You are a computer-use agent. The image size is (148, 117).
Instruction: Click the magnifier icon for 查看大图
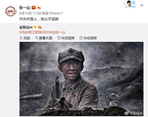37,38
